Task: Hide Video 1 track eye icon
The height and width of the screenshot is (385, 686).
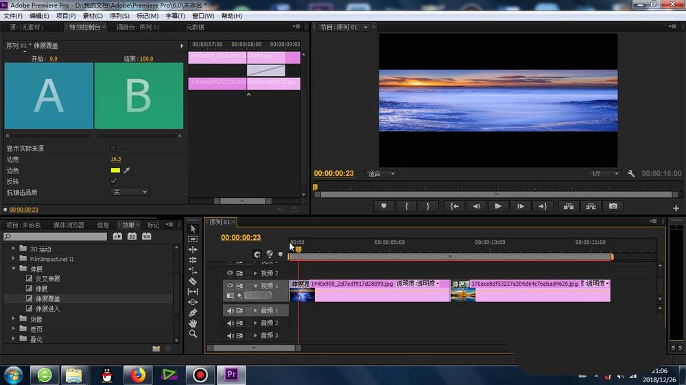Action: click(x=230, y=286)
